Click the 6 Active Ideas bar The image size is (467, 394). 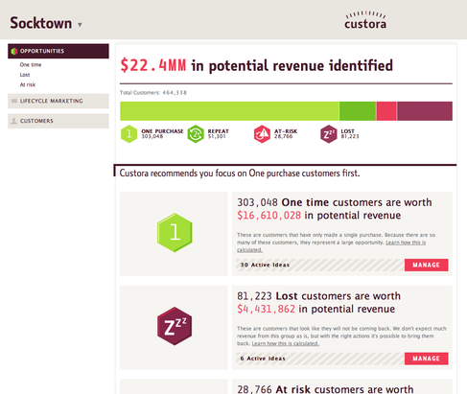click(x=320, y=359)
